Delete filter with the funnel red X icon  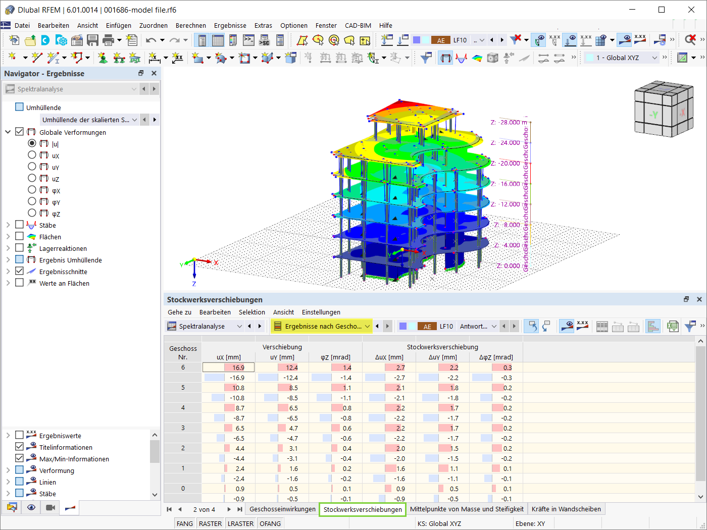pyautogui.click(x=516, y=40)
